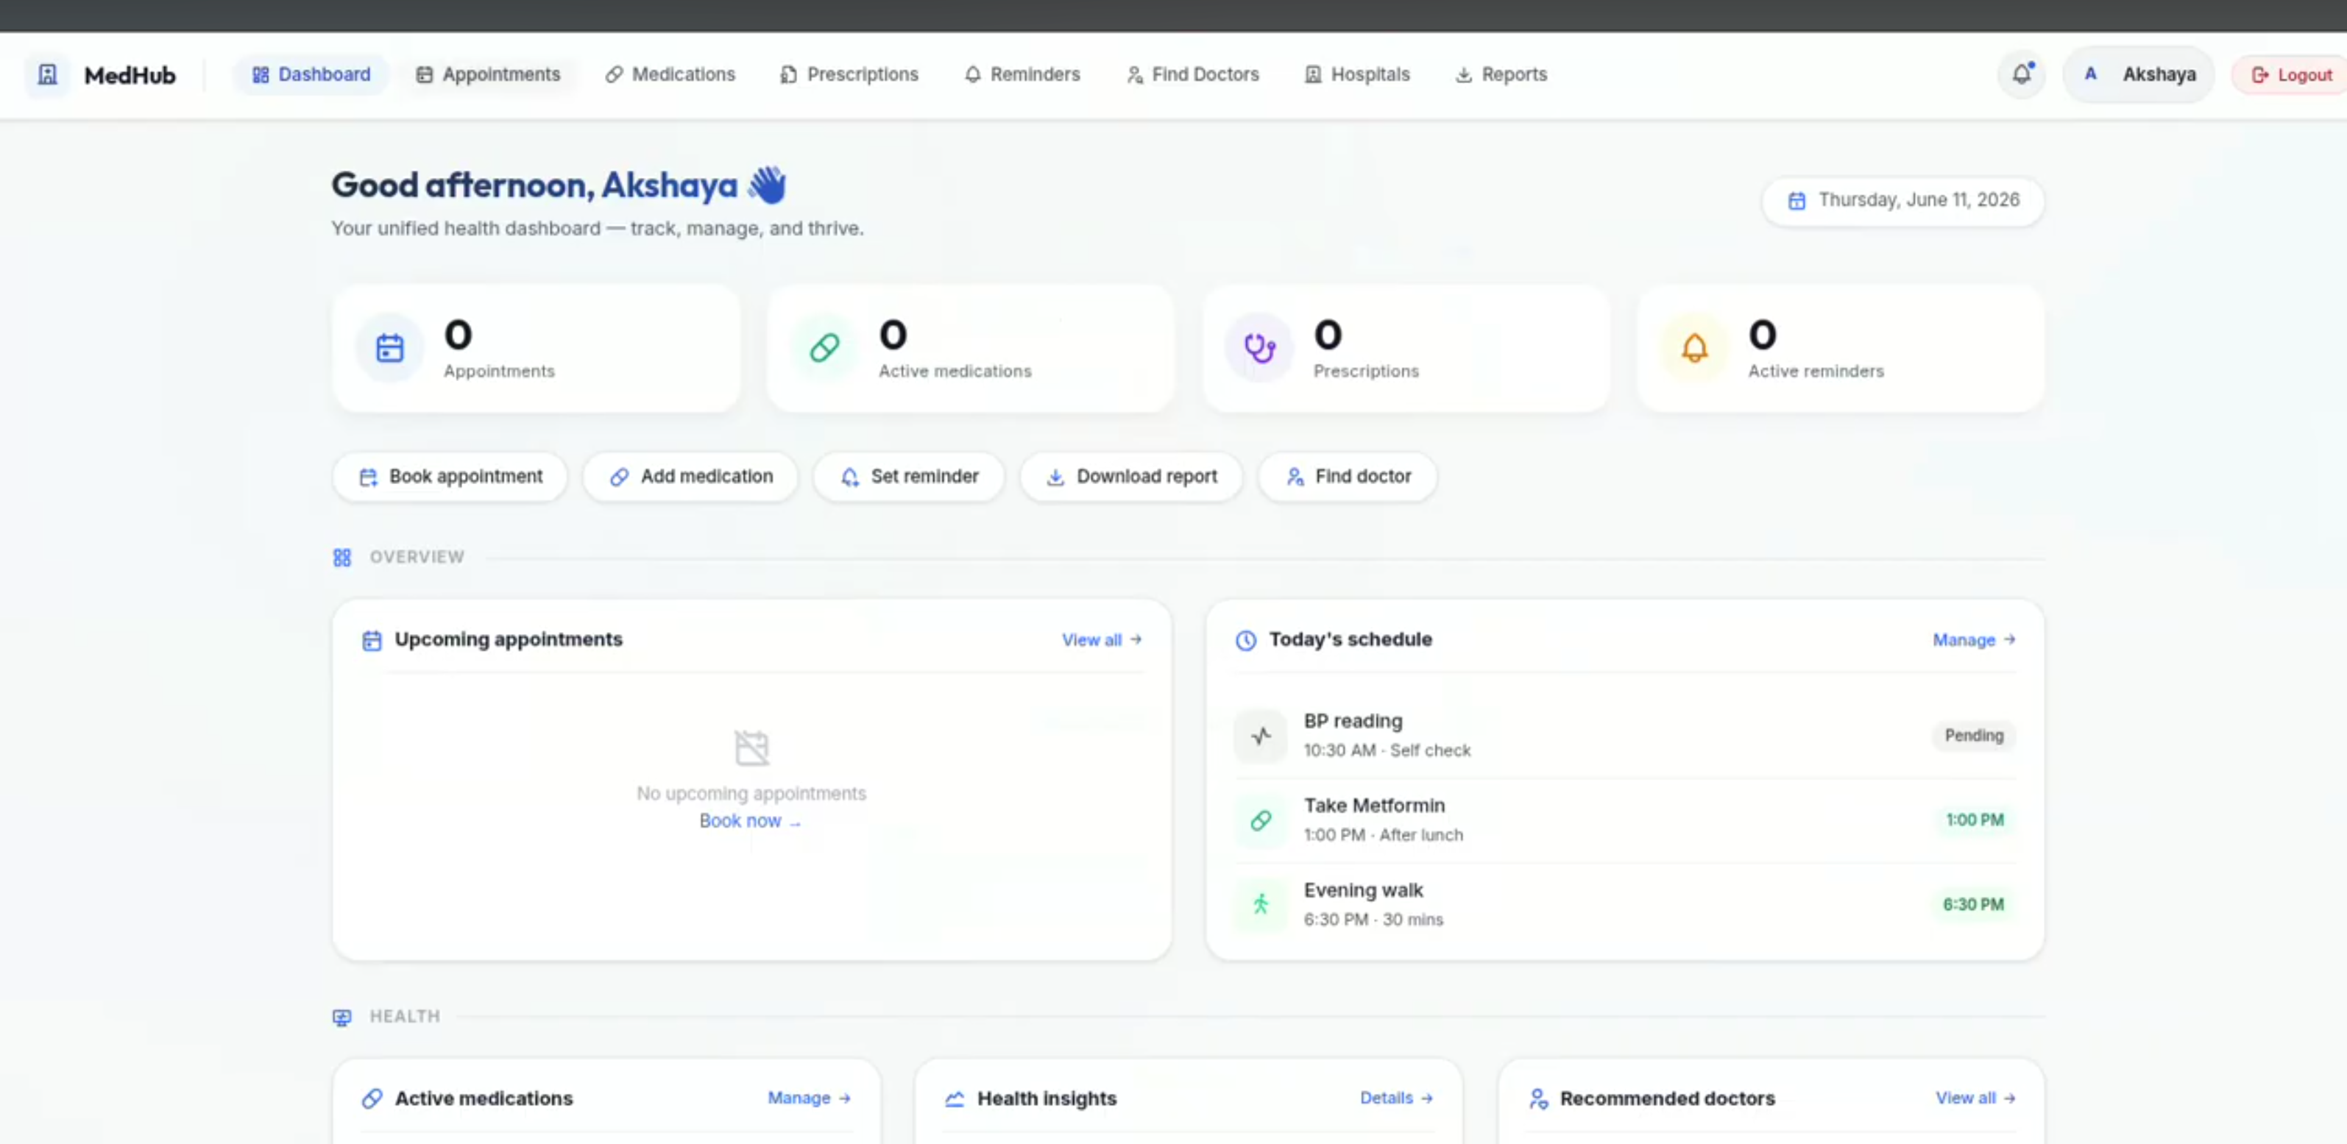Open the Medications nav item
2347x1144 pixels.
tap(670, 75)
